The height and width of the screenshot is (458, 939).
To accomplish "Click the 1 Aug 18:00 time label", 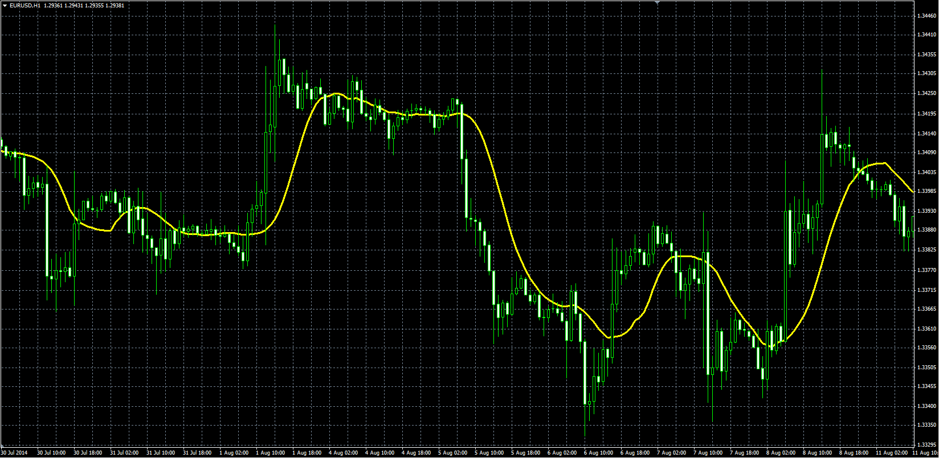I will point(307,453).
